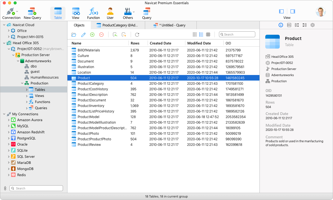Collapse the Adventureworks database node

point(18,61)
